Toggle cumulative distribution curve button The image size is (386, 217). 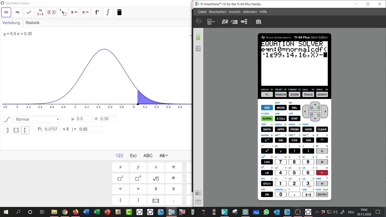click(7, 120)
